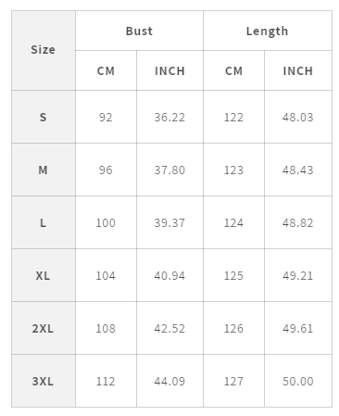Click the M size row label
339x416 pixels.
pos(44,170)
